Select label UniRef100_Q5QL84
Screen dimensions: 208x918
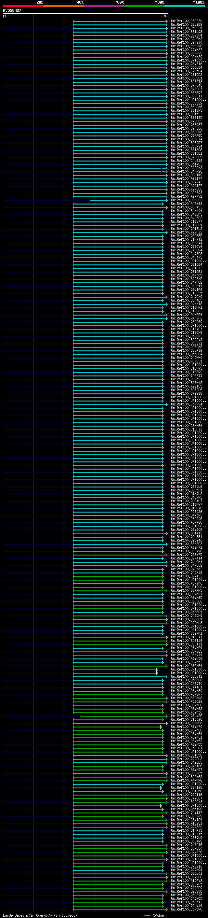tap(187, 67)
